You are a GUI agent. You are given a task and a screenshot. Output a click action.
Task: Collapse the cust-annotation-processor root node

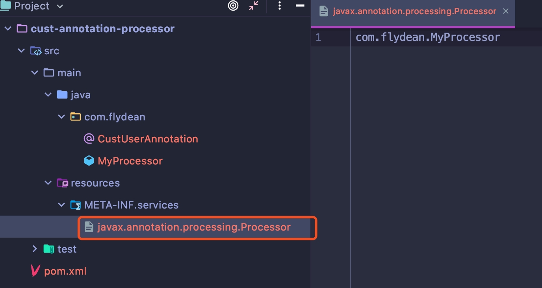pyautogui.click(x=8, y=29)
